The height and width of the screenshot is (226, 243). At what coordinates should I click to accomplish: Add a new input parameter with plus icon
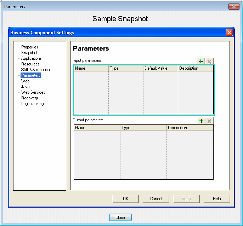[201, 61]
